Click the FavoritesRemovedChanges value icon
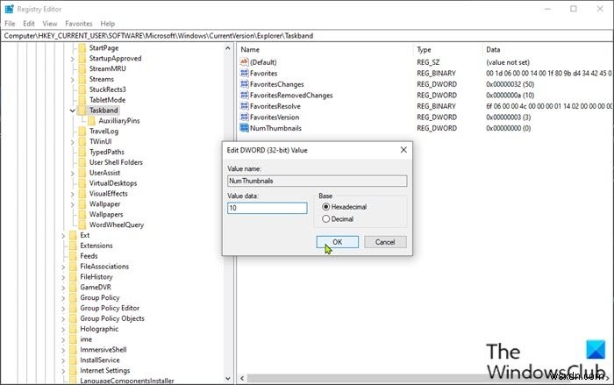 (x=245, y=95)
